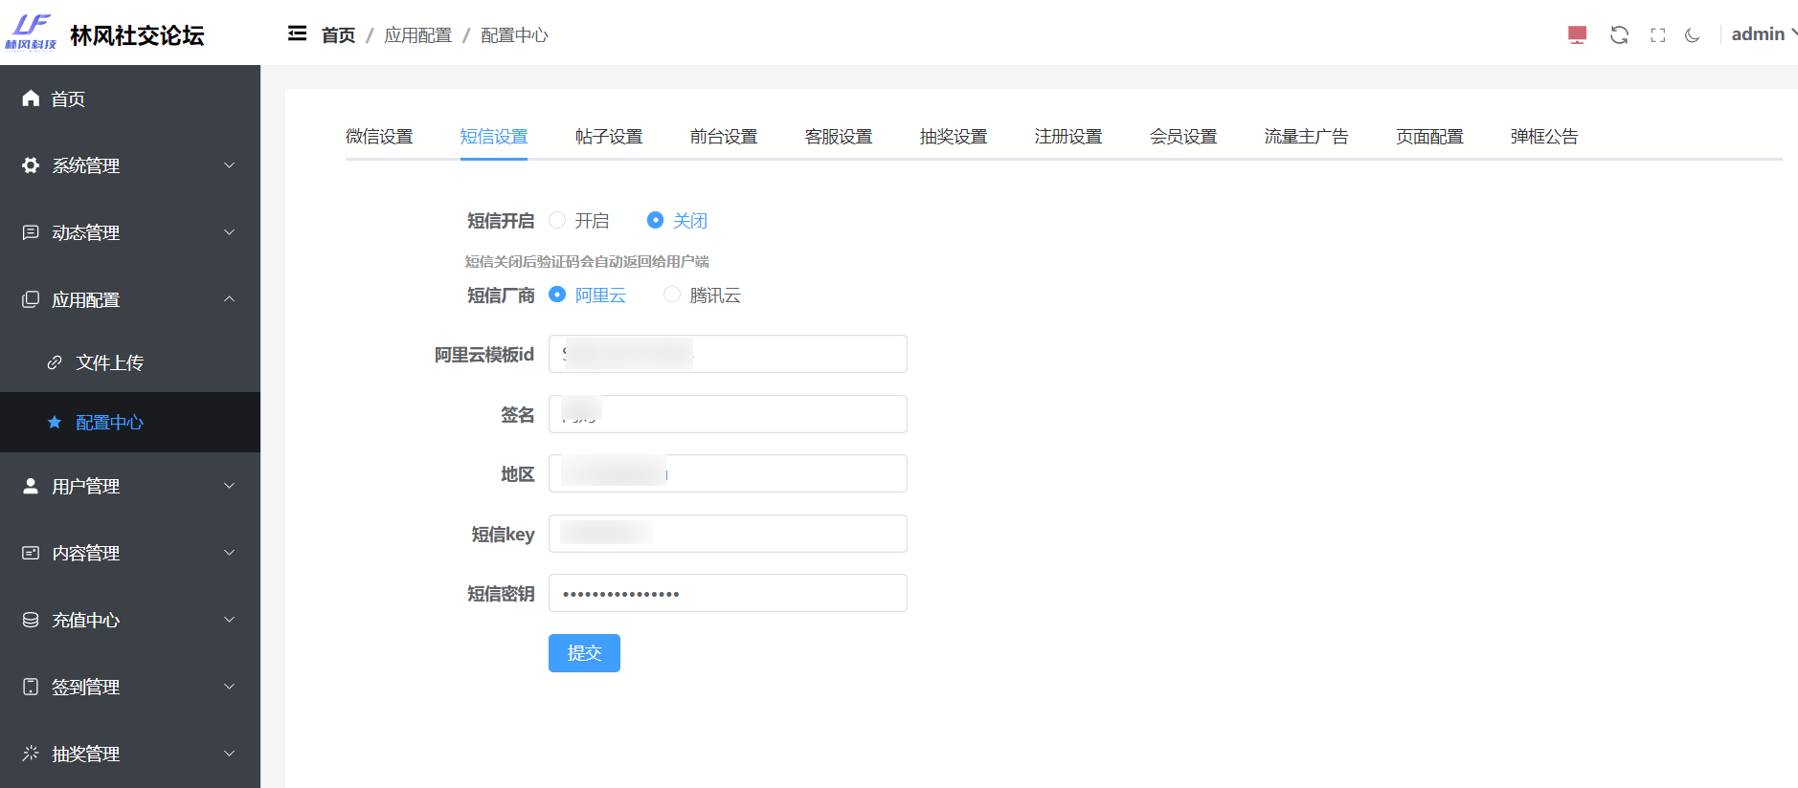Viewport: 1798px width, 788px height.
Task: Click the link icon beside 文件上传
Action: pyautogui.click(x=55, y=362)
